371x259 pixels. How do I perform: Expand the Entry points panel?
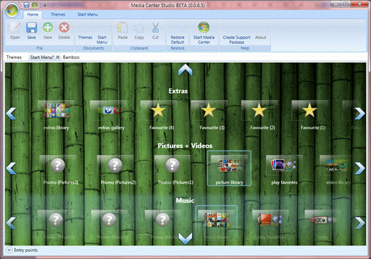point(8,250)
